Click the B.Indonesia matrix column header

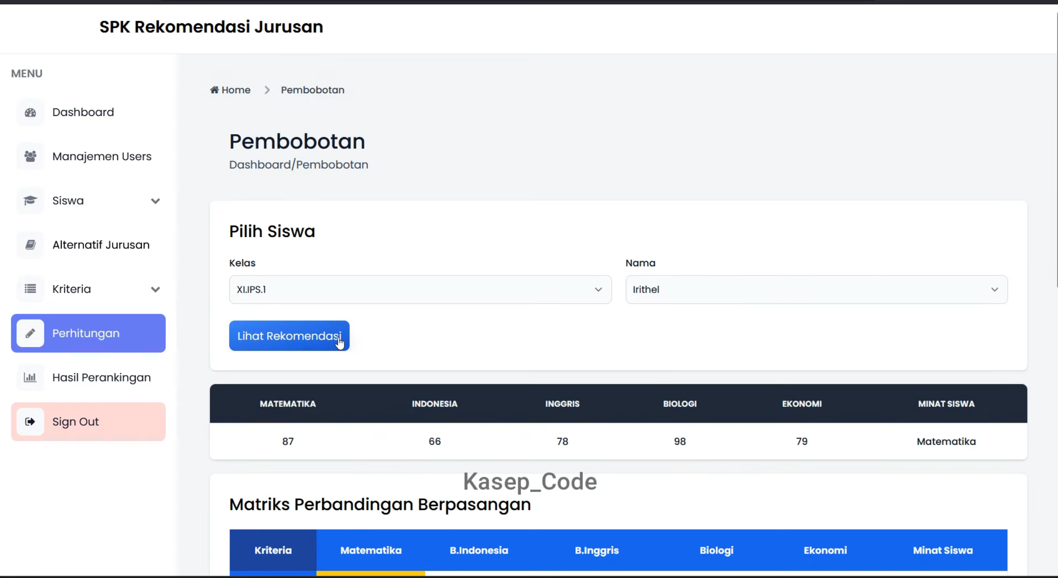pyautogui.click(x=479, y=550)
